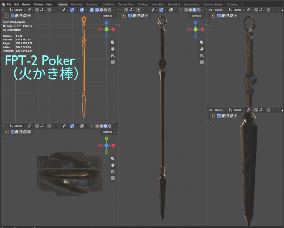This screenshot has width=284, height=228.
Task: Click the blue Z axis on the Front Orthographic gizmo
Action: [x=106, y=22]
